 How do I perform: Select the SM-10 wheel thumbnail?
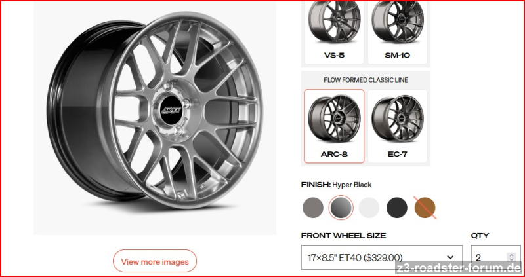[398, 32]
